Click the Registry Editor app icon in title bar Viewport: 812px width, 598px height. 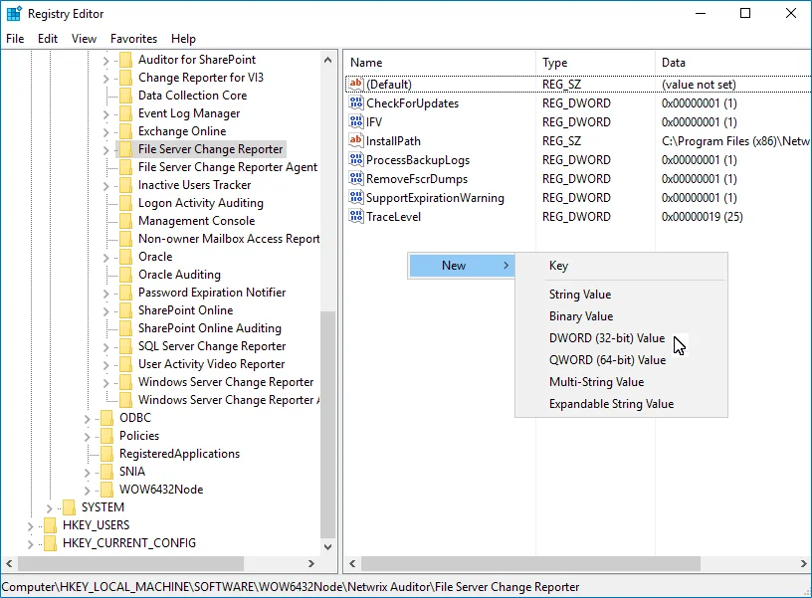click(x=14, y=14)
